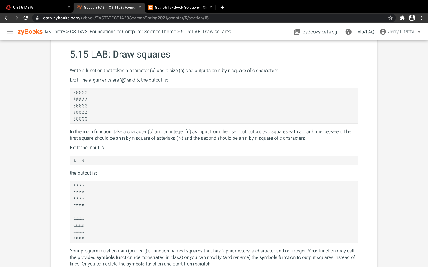Click the browser back arrow
Viewport: 428px width, 267px height.
click(6, 18)
